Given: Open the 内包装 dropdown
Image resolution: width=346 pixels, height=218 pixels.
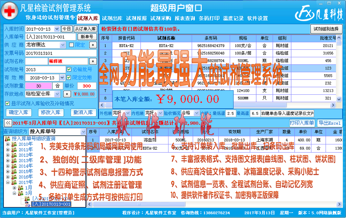Looking at the screenshot, I should click(x=160, y=113).
